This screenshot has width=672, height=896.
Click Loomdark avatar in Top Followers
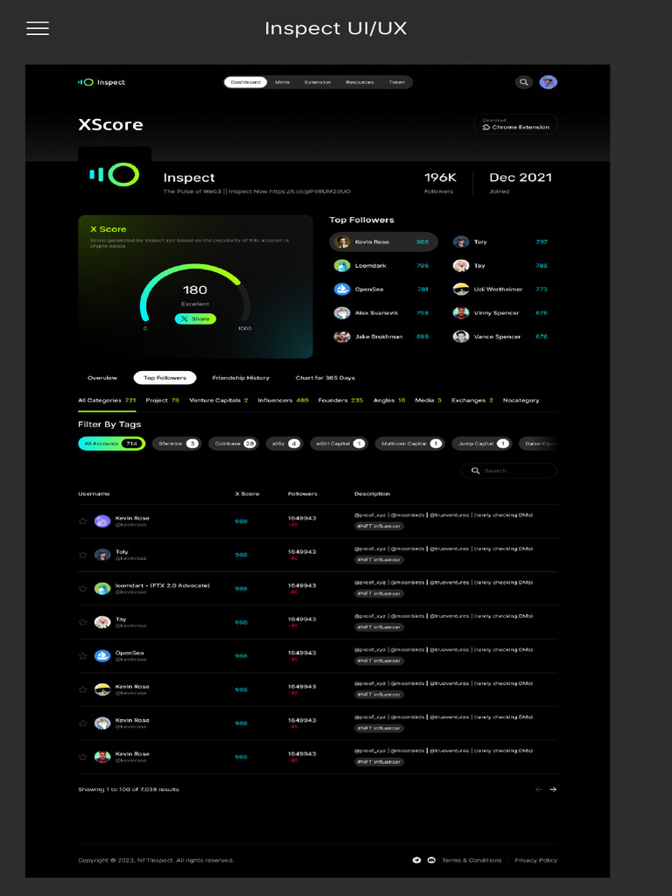(342, 266)
